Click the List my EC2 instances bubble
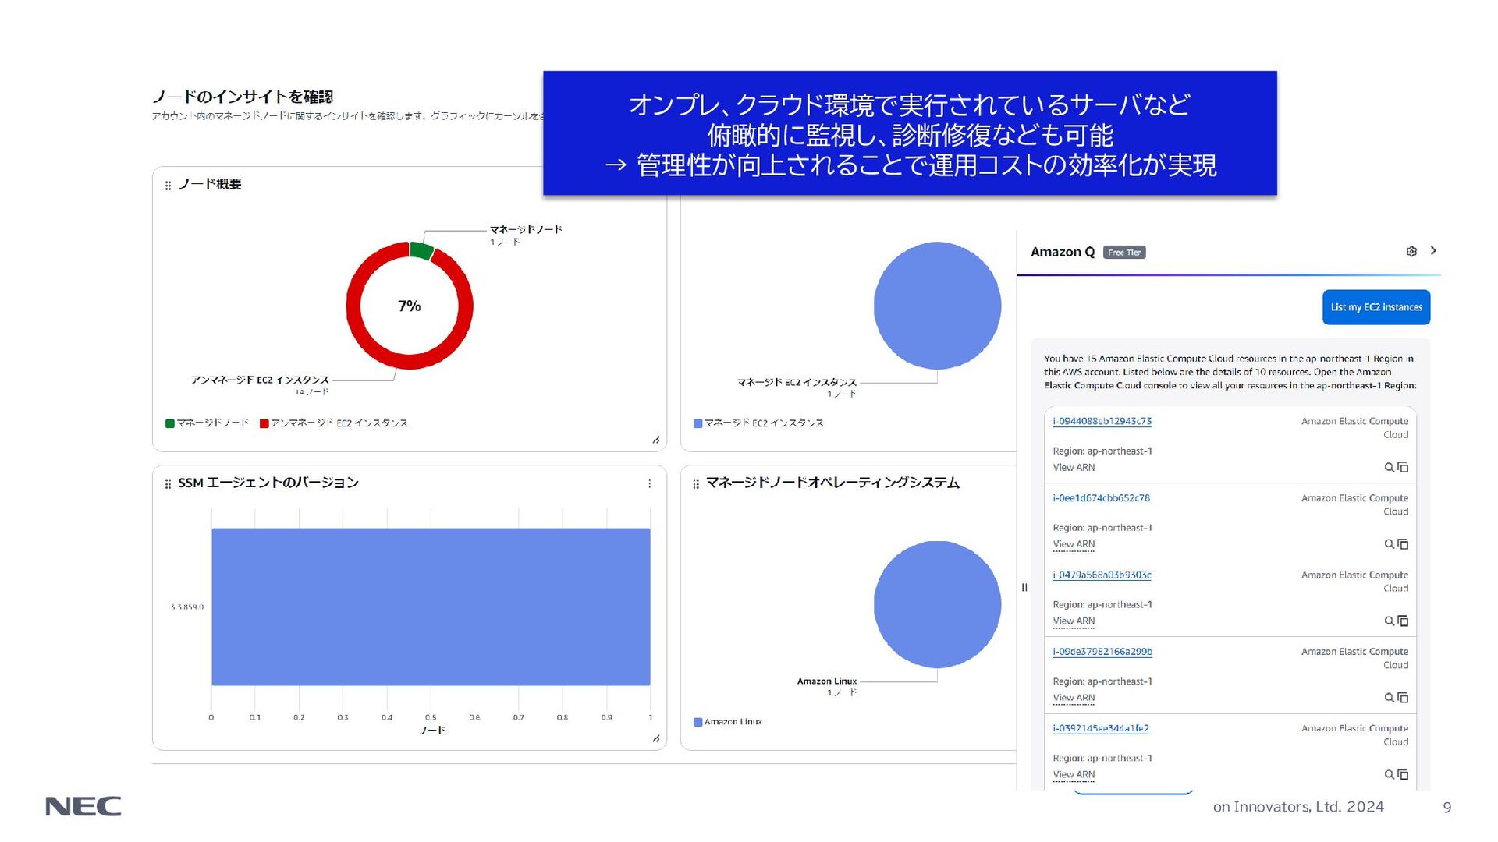The image size is (1498, 842). click(1376, 307)
